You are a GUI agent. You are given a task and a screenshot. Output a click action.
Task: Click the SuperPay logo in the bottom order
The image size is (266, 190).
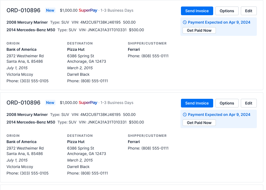[x=88, y=103]
